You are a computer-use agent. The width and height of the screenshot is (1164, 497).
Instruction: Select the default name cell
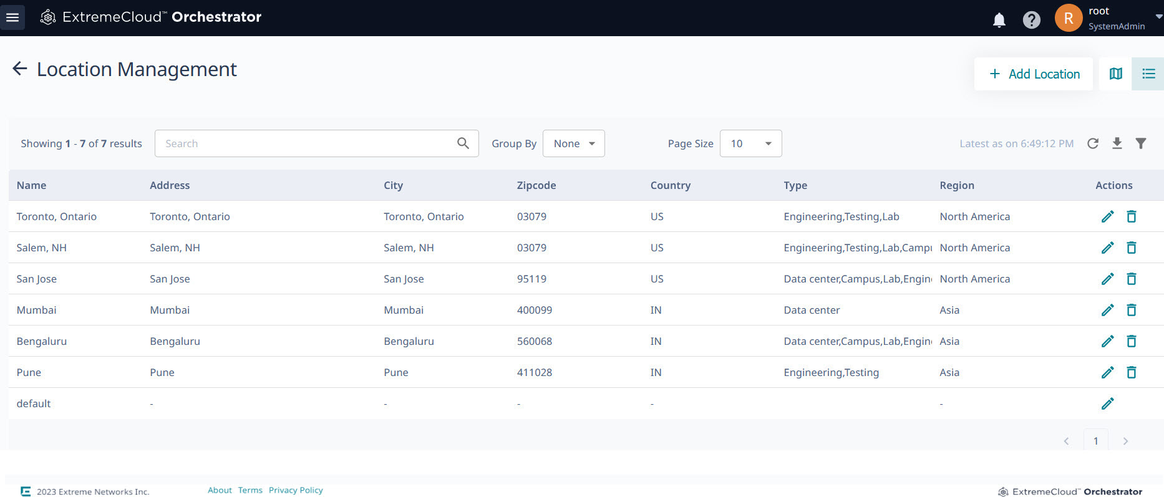34,403
